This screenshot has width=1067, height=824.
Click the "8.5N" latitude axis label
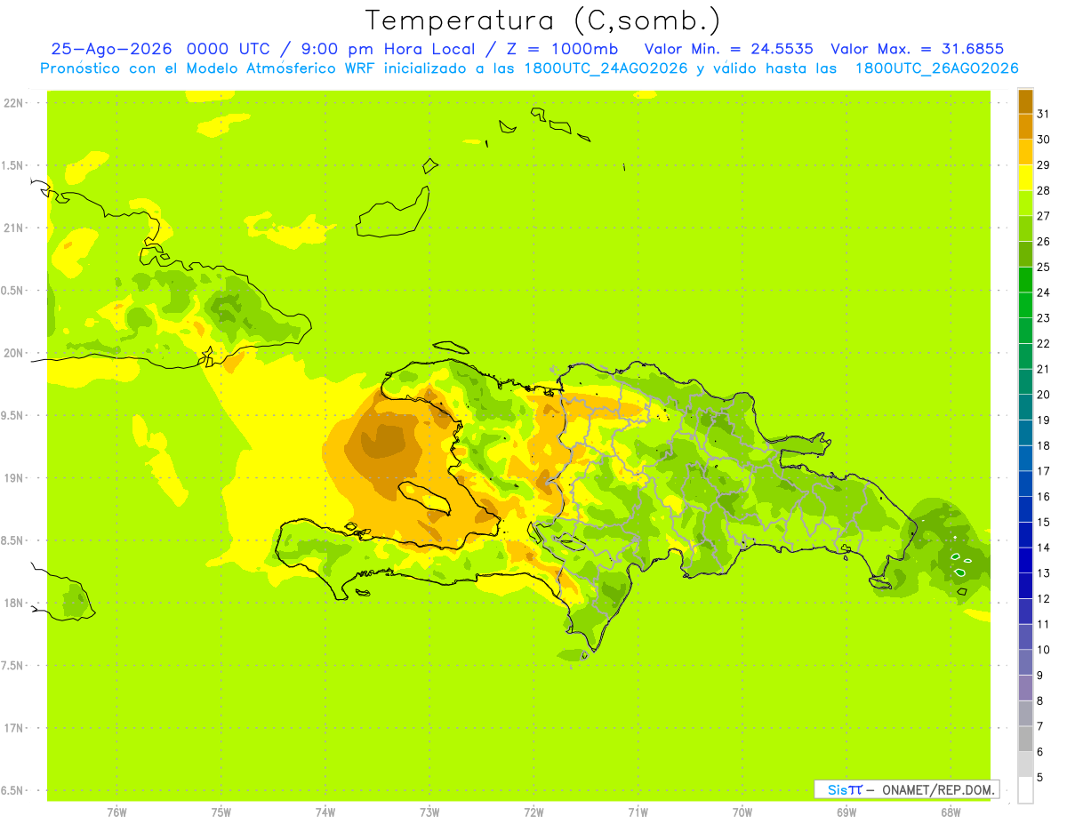[13, 540]
